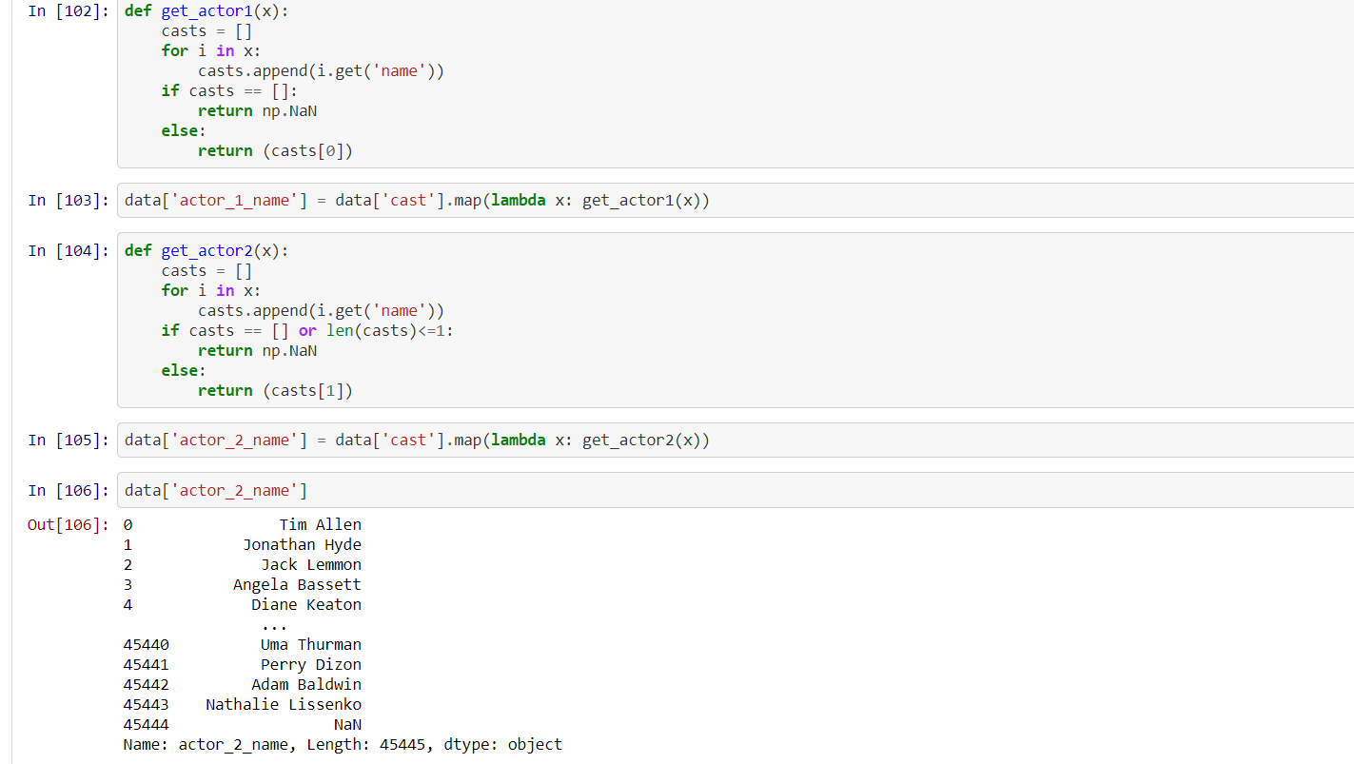Click output value Adam Baldwin
This screenshot has width=1354, height=764.
coord(306,685)
